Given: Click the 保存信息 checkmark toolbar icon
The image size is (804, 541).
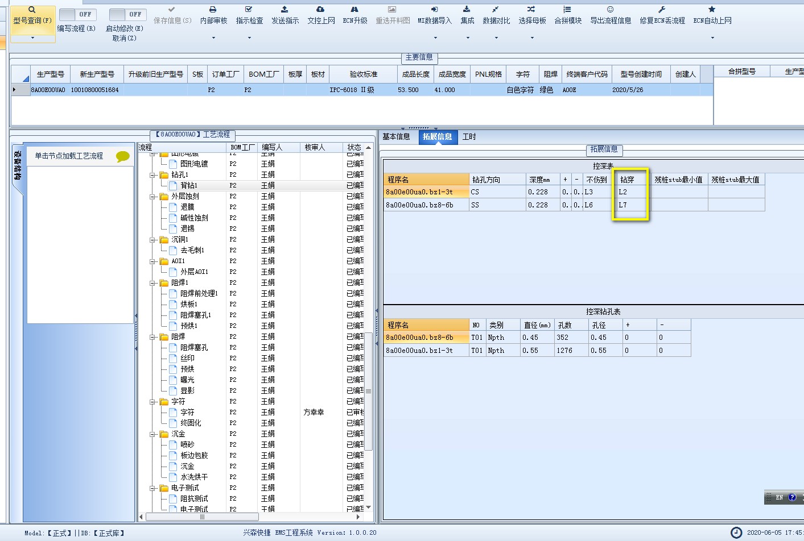Looking at the screenshot, I should 171,10.
